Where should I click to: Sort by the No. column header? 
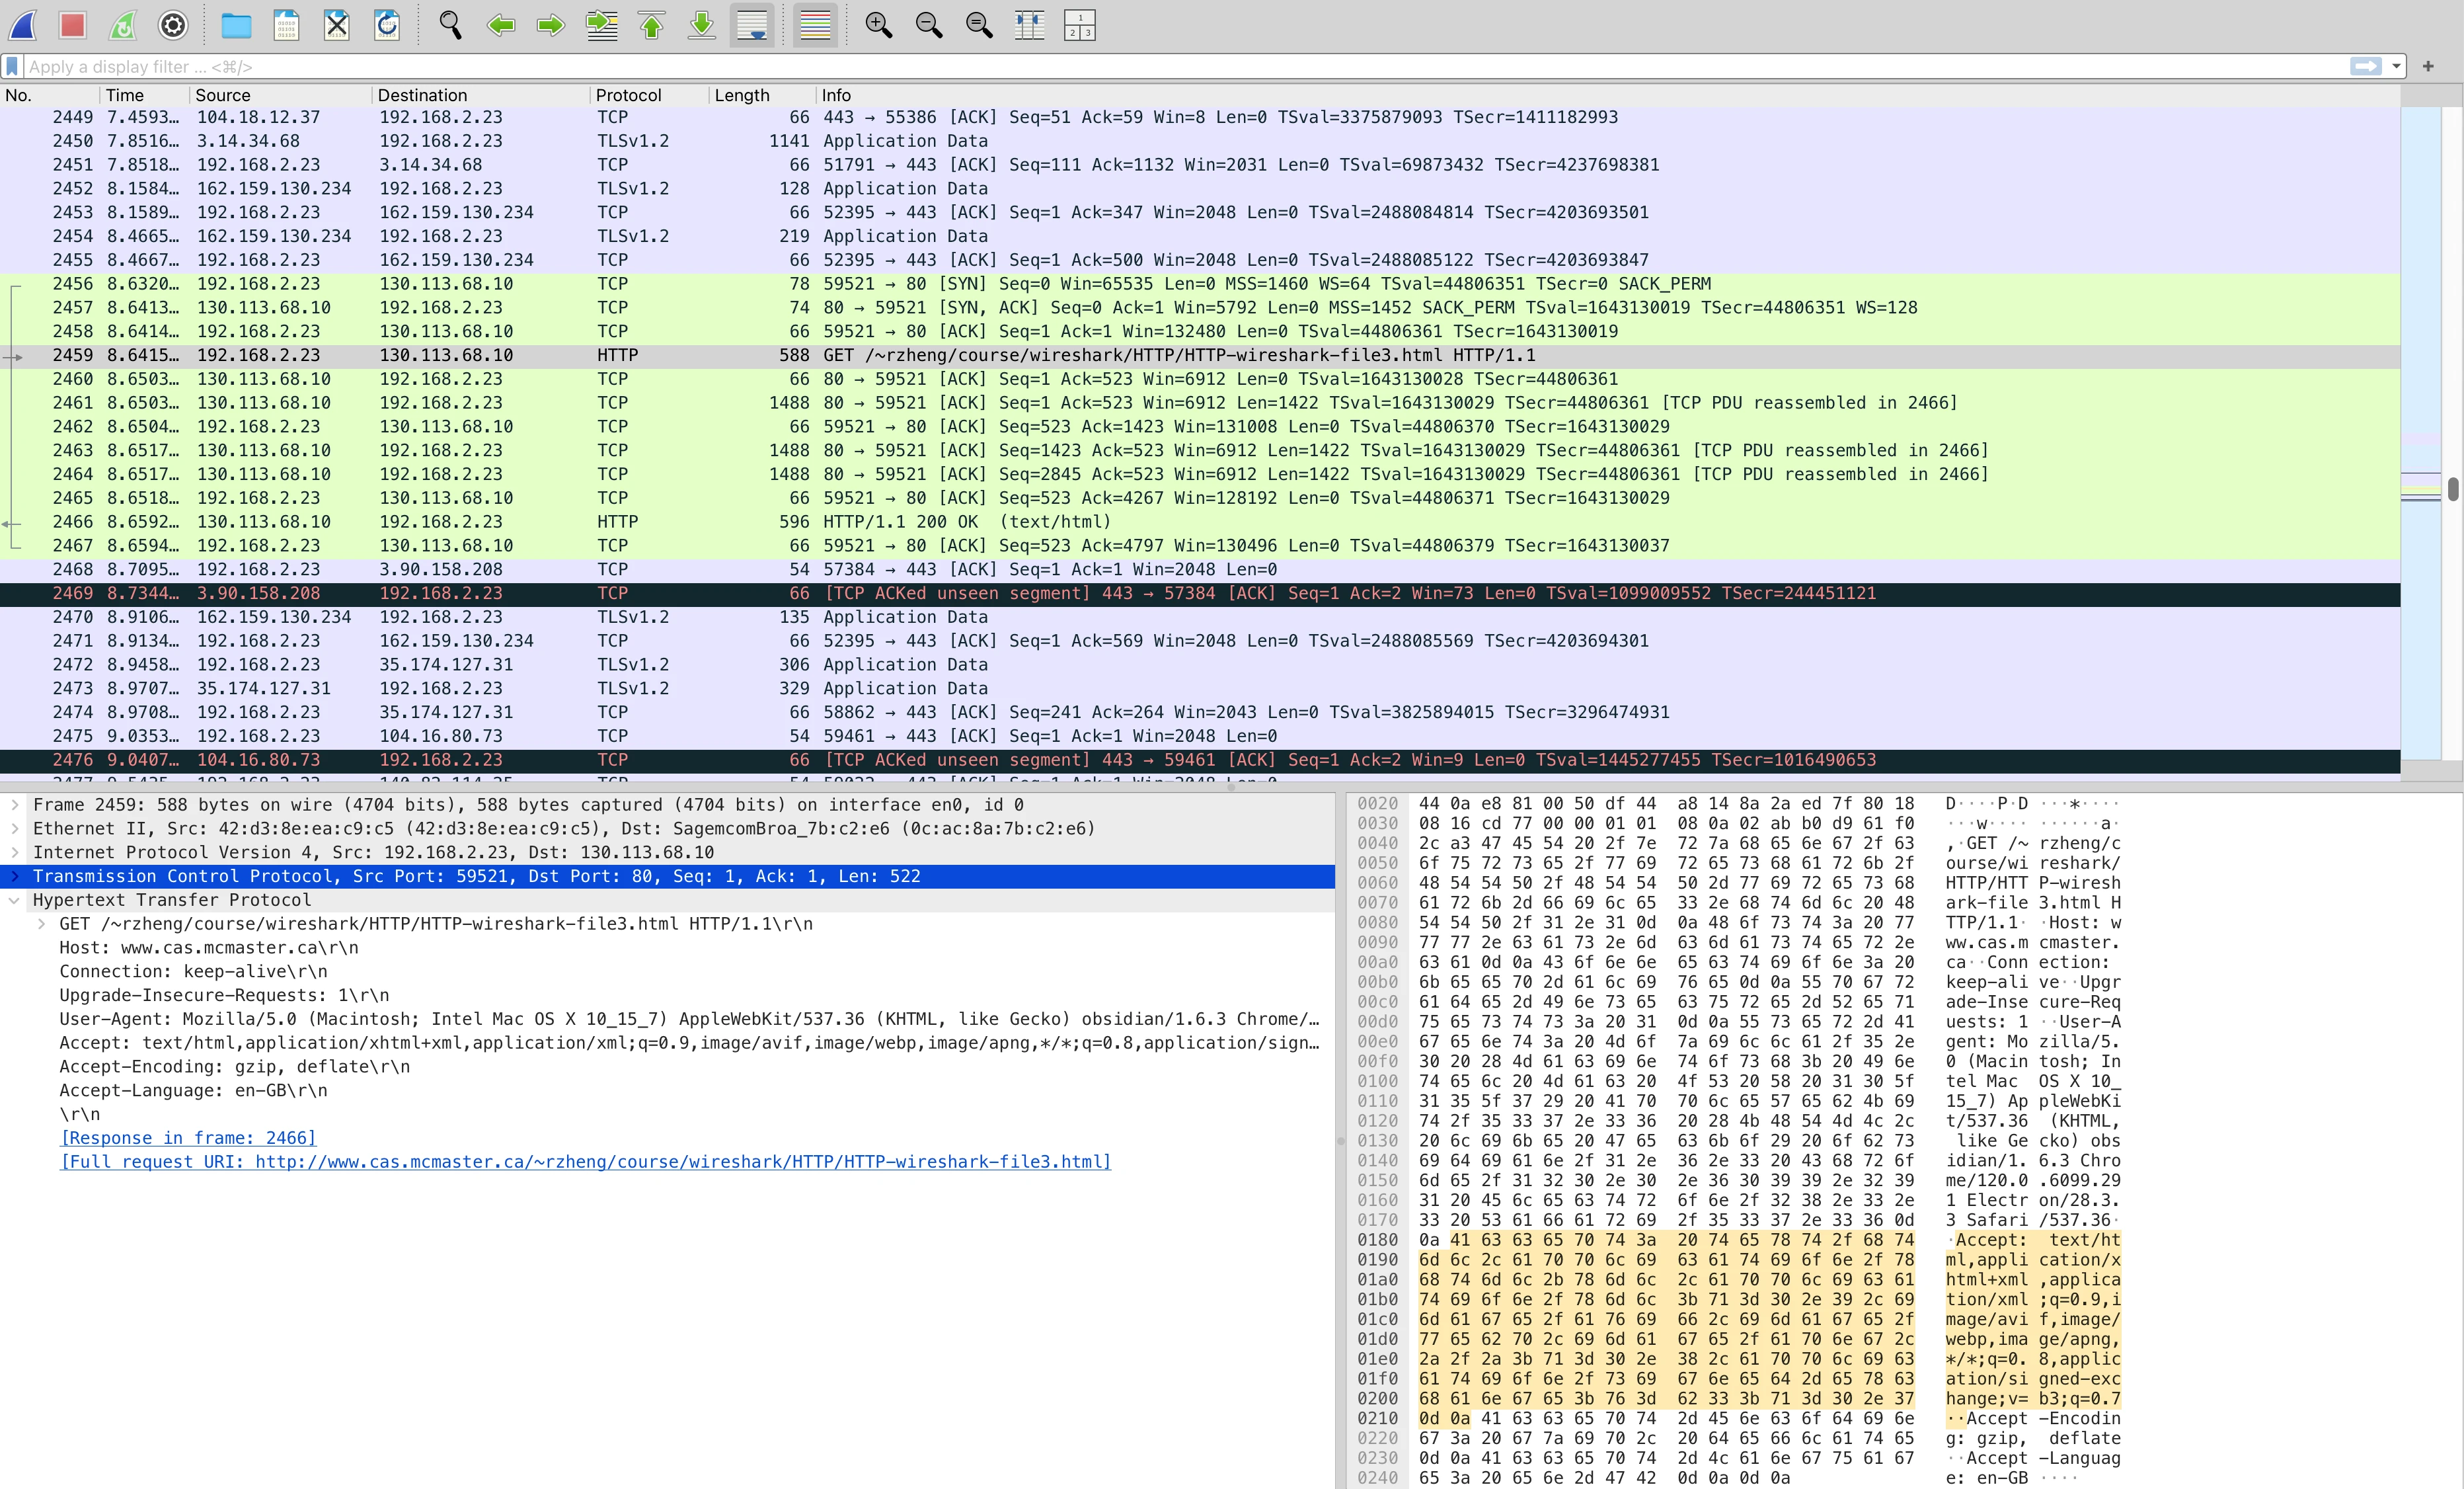[50, 95]
